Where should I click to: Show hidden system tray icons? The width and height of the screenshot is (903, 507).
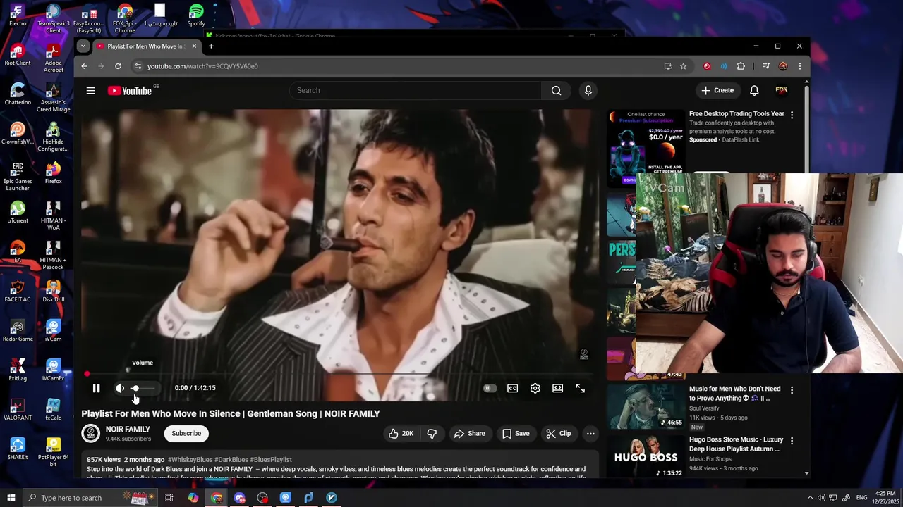coord(810,498)
